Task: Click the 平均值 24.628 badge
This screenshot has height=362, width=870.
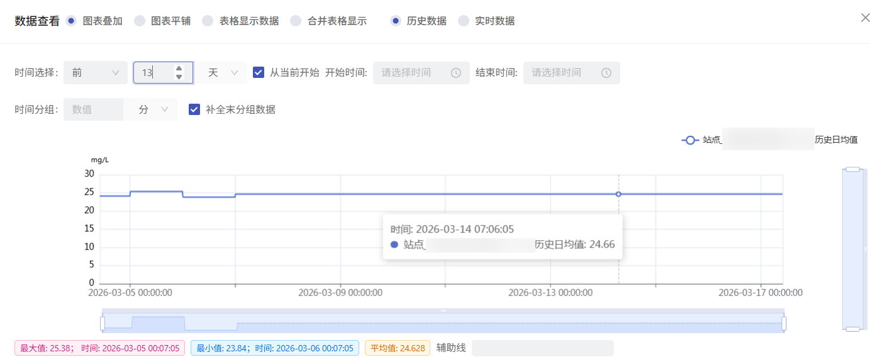Action: [x=397, y=348]
